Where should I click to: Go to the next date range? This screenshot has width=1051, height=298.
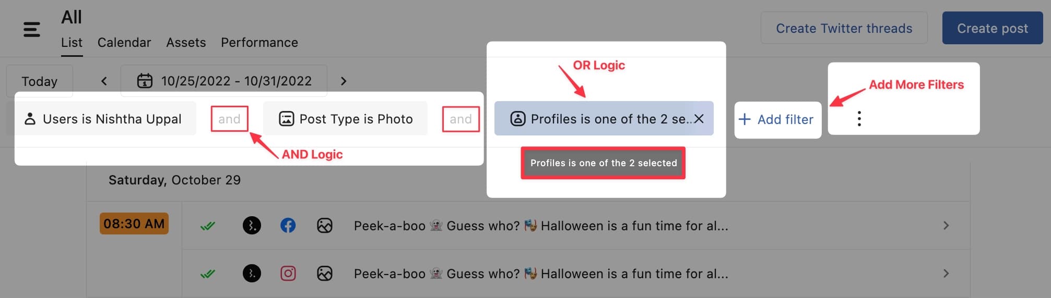click(x=343, y=81)
